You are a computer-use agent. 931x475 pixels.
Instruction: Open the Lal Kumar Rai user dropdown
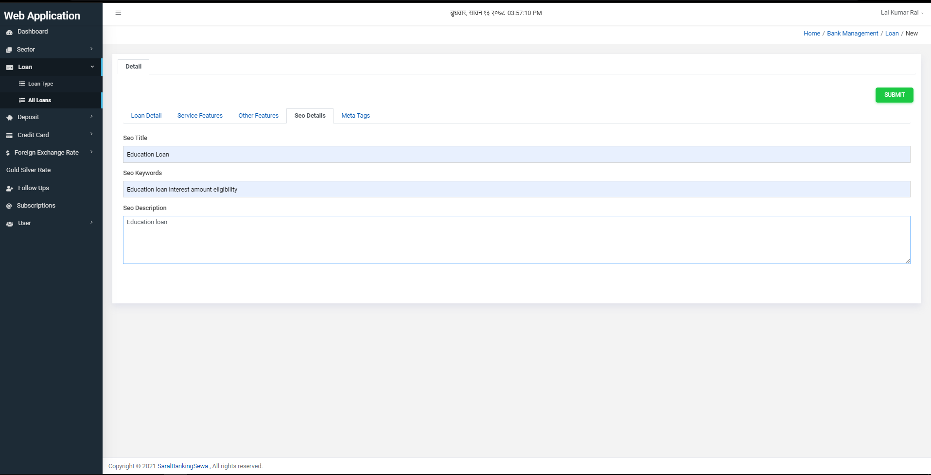click(x=902, y=13)
